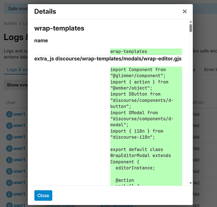This screenshot has height=207, width=217.
Task: Click the User column header
Action: click(x=11, y=103)
